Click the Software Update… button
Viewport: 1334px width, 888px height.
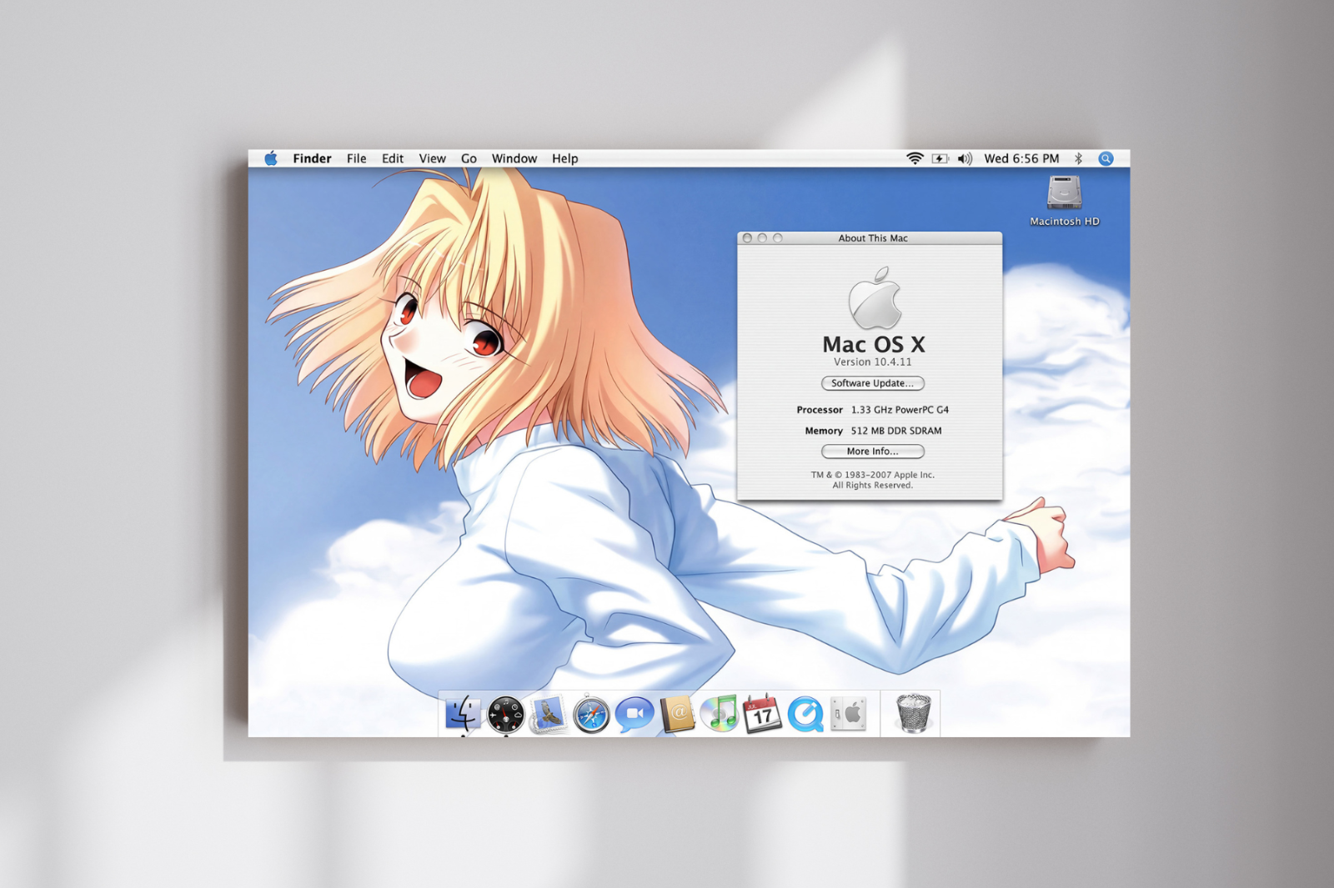coord(873,383)
